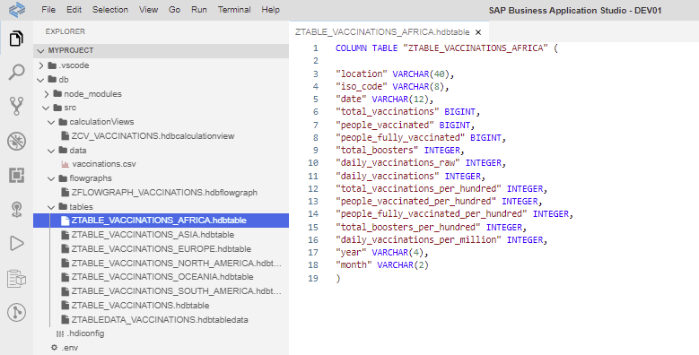Collapse the tables folder

pyautogui.click(x=51, y=207)
